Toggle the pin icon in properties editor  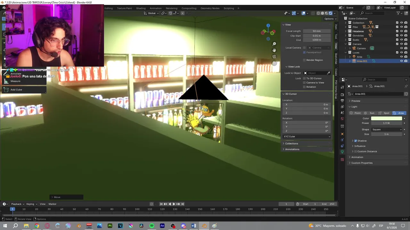406,86
